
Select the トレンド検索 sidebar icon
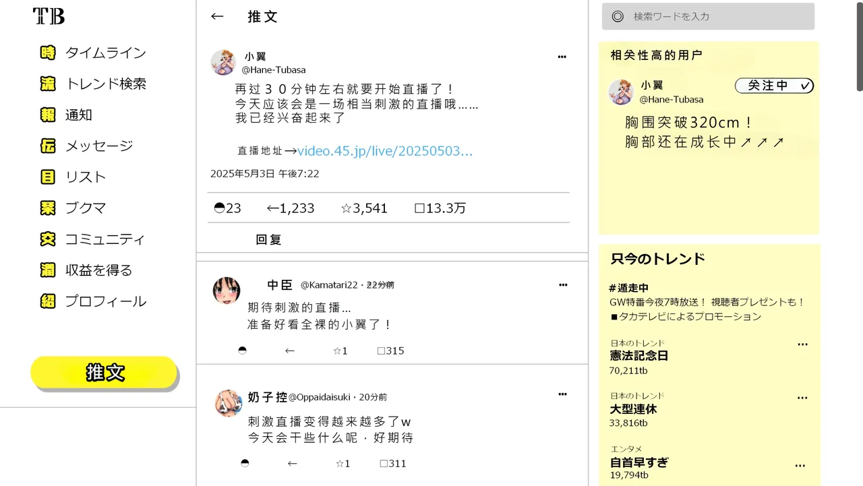pyautogui.click(x=48, y=84)
